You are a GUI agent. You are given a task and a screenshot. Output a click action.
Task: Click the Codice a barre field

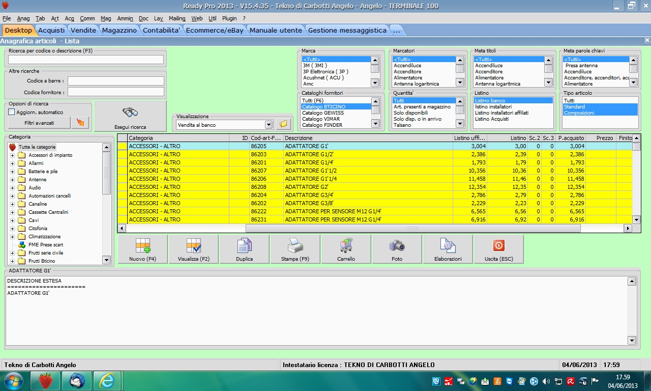116,81
